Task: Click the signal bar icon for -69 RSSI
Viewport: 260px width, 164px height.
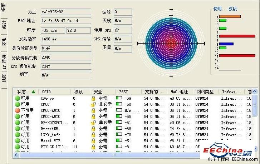Action: pyautogui.click(x=119, y=98)
